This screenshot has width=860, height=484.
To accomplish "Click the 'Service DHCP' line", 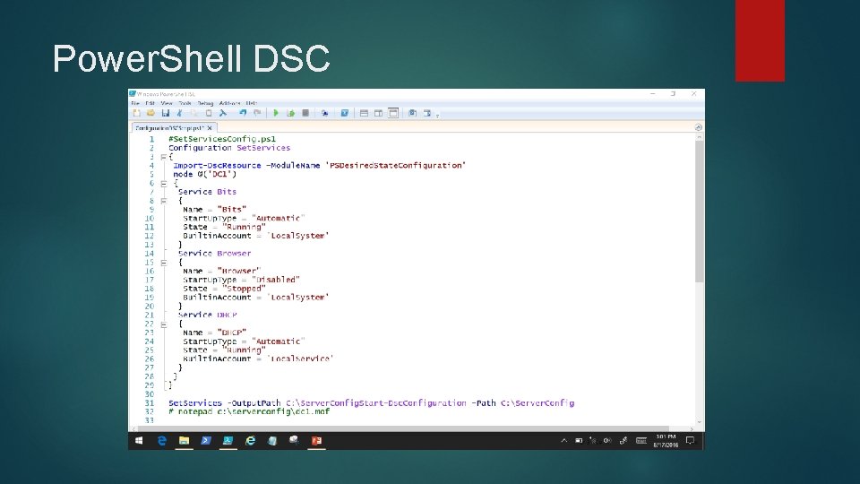I will (x=207, y=315).
